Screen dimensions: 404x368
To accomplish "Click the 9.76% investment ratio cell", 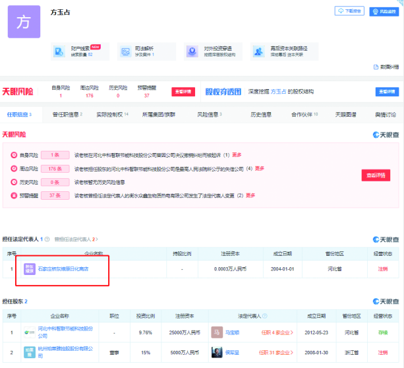I will tap(146, 332).
